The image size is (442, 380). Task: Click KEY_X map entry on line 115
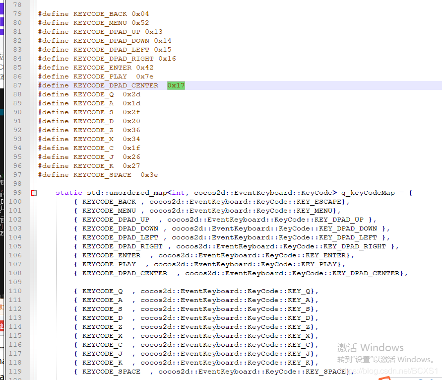(196, 336)
